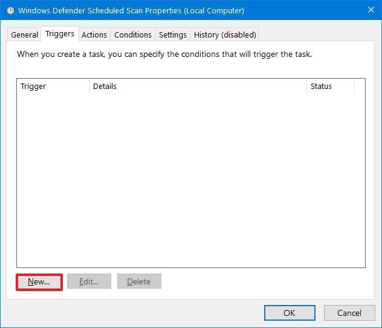Switch to the General tab

click(24, 34)
